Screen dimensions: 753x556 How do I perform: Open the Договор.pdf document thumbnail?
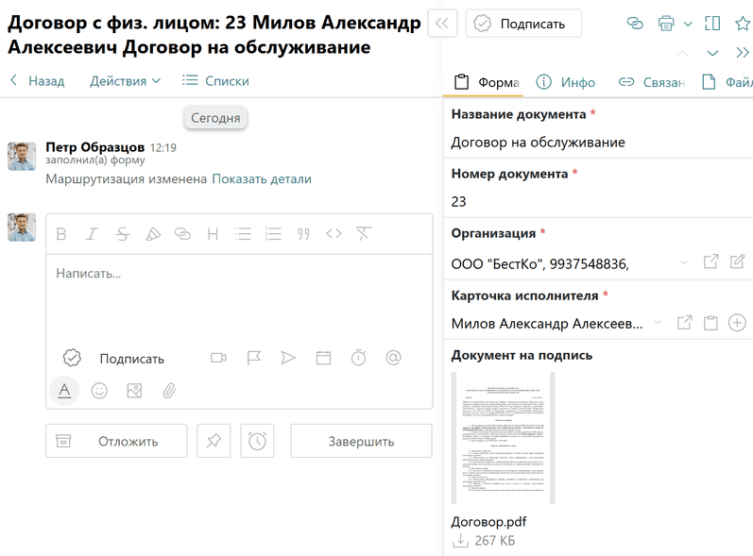click(503, 437)
